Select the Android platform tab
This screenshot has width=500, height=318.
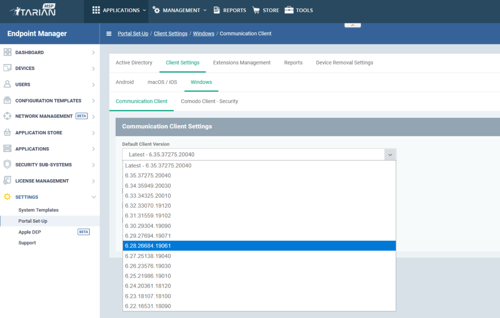click(x=125, y=82)
